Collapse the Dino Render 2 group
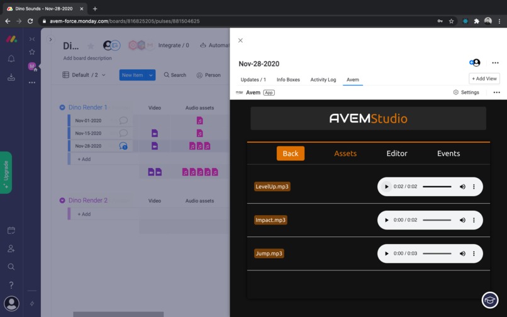Screen dimensions: 507x317 pos(62,201)
